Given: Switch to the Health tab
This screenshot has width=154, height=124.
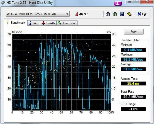Looking at the screenshot, I should (48, 23).
